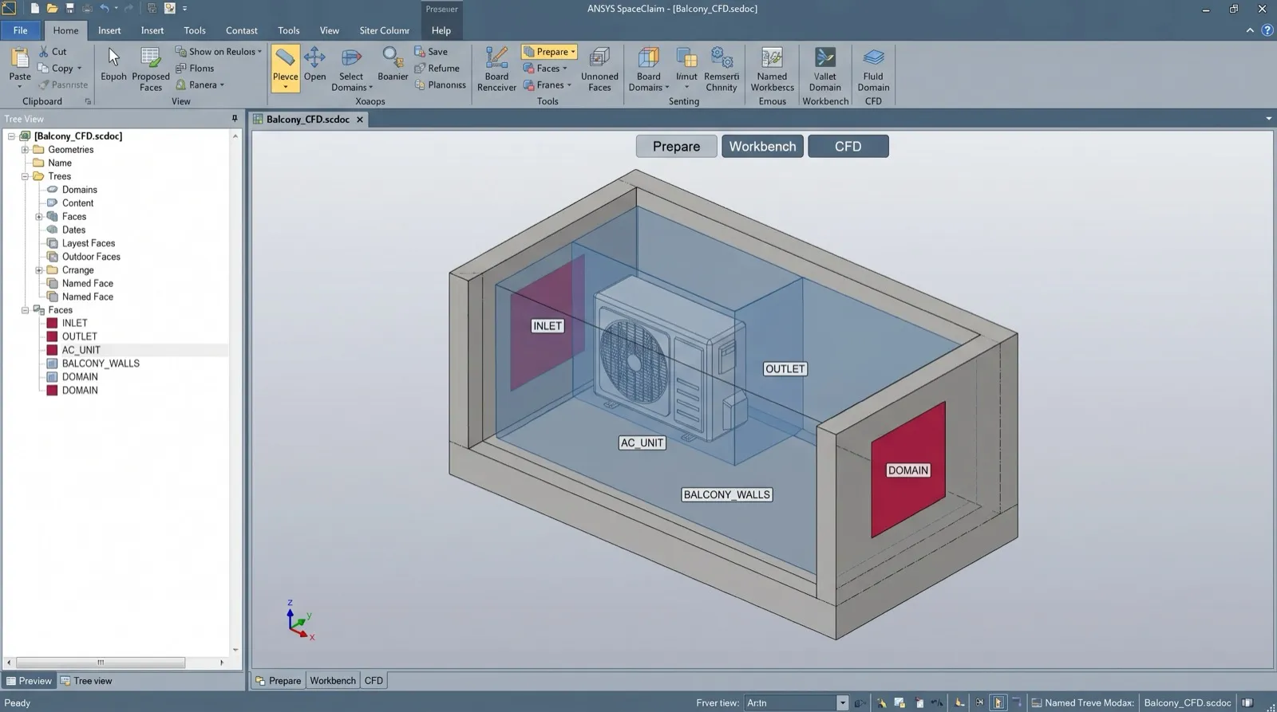Image resolution: width=1277 pixels, height=712 pixels.
Task: Collapse the Trees folder node
Action: coord(25,177)
